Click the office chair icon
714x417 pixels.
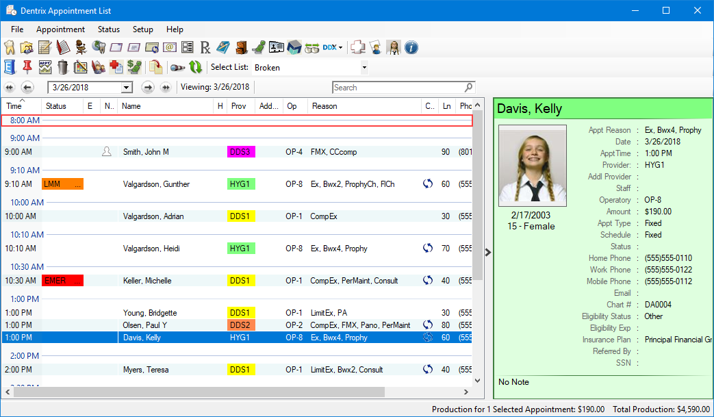pyautogui.click(x=81, y=48)
